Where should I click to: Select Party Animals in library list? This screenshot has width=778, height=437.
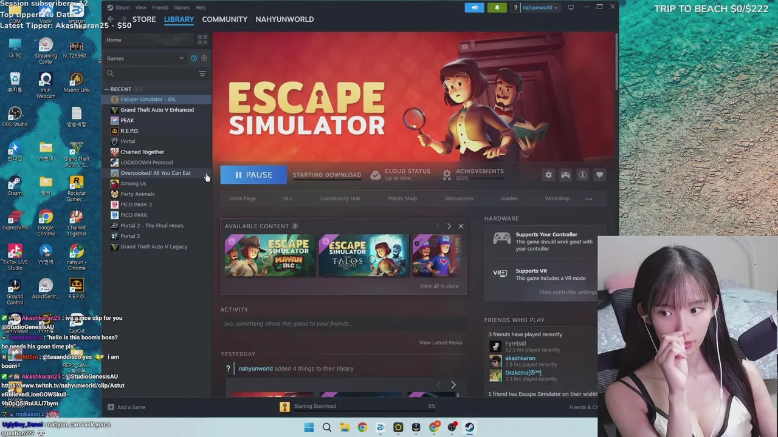point(157,194)
